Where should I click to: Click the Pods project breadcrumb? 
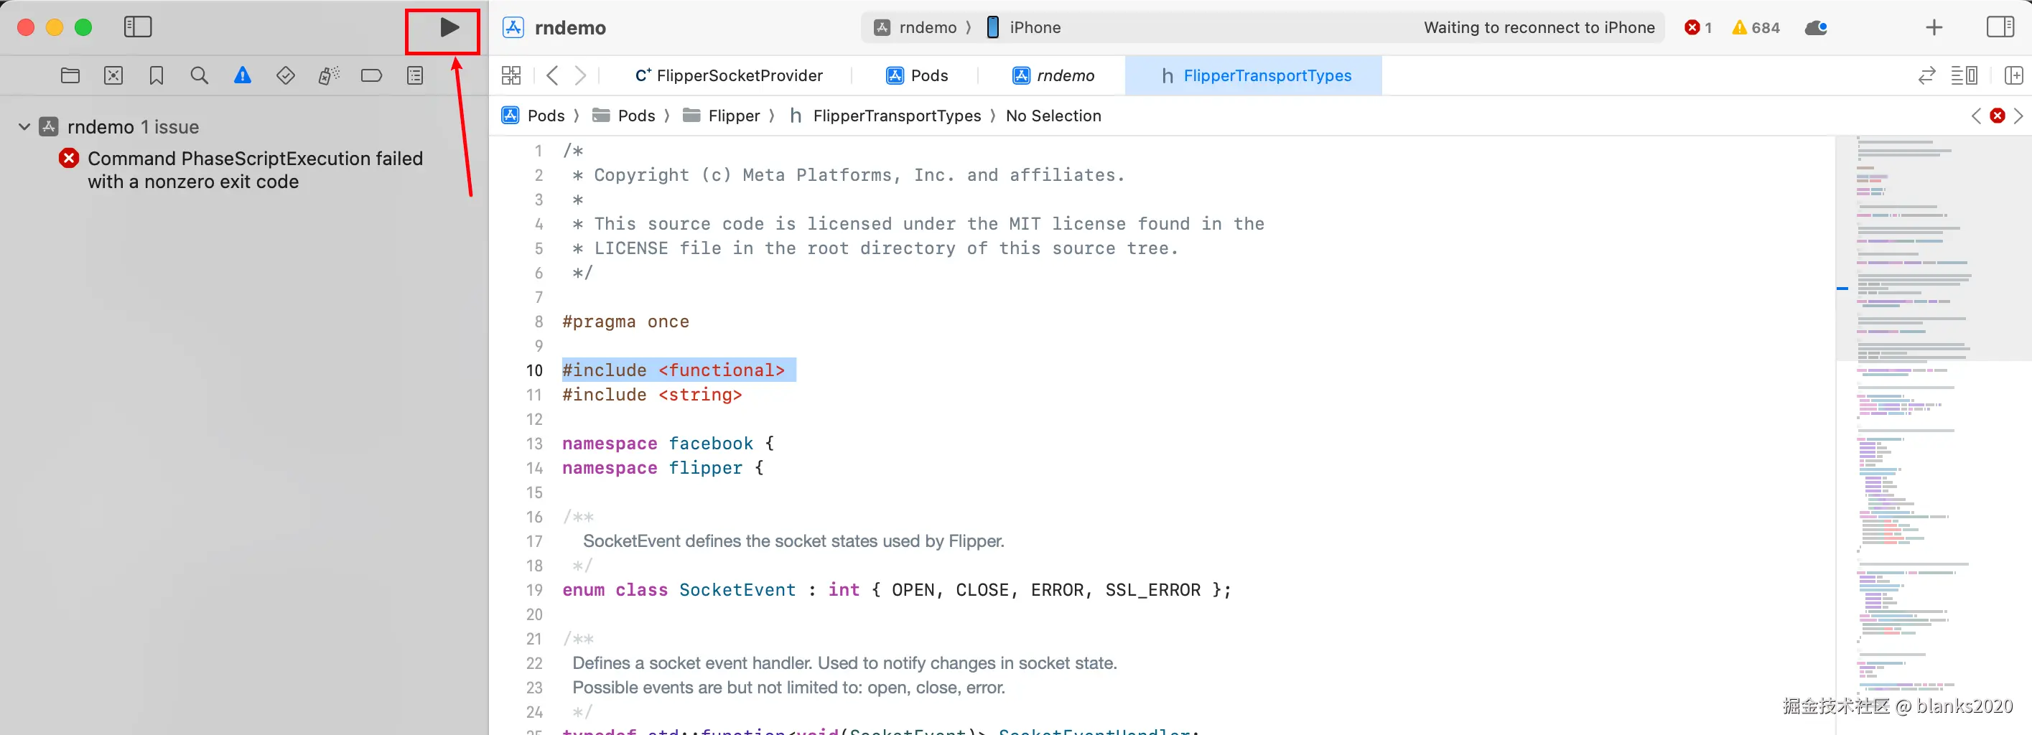[x=534, y=116]
